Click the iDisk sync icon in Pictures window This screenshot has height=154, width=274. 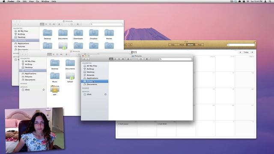click(x=105, y=94)
